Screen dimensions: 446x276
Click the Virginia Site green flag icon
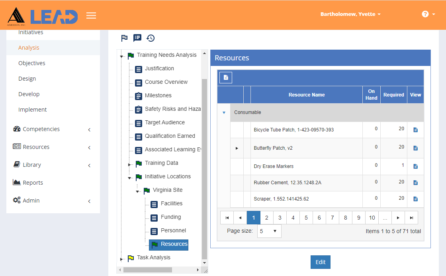point(147,191)
